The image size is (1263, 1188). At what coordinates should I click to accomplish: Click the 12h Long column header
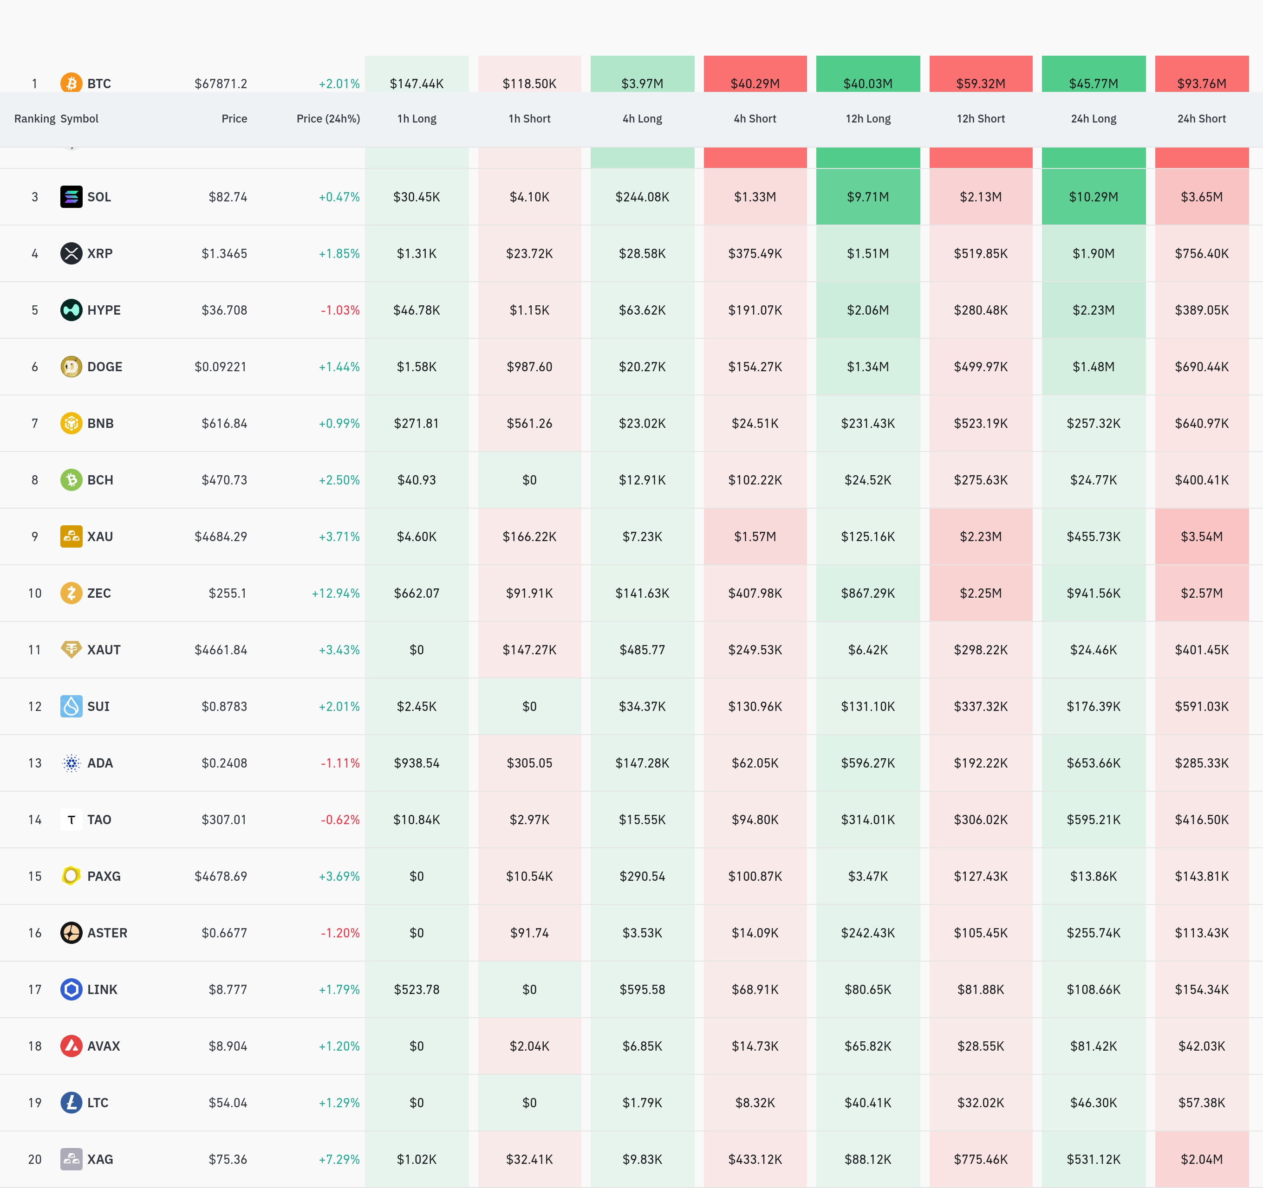[x=868, y=119]
